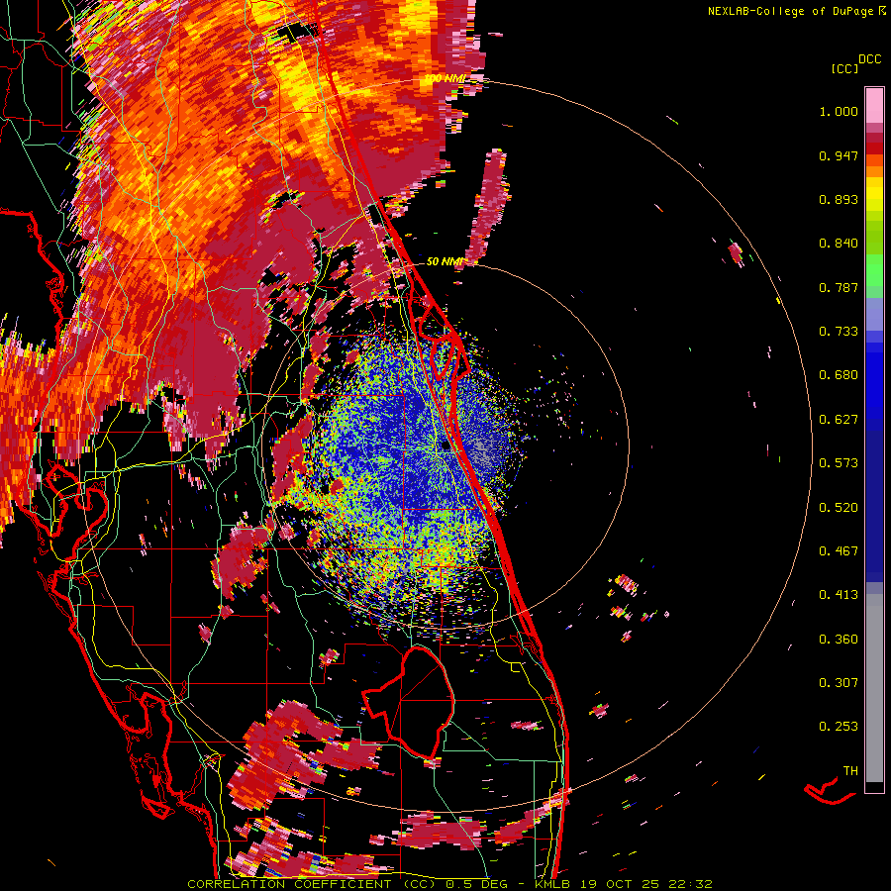Select the 0.360 scale value
This screenshot has height=891, width=891.
(x=839, y=640)
